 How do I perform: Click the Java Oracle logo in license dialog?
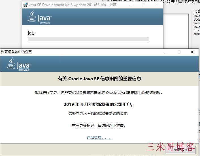19,64
